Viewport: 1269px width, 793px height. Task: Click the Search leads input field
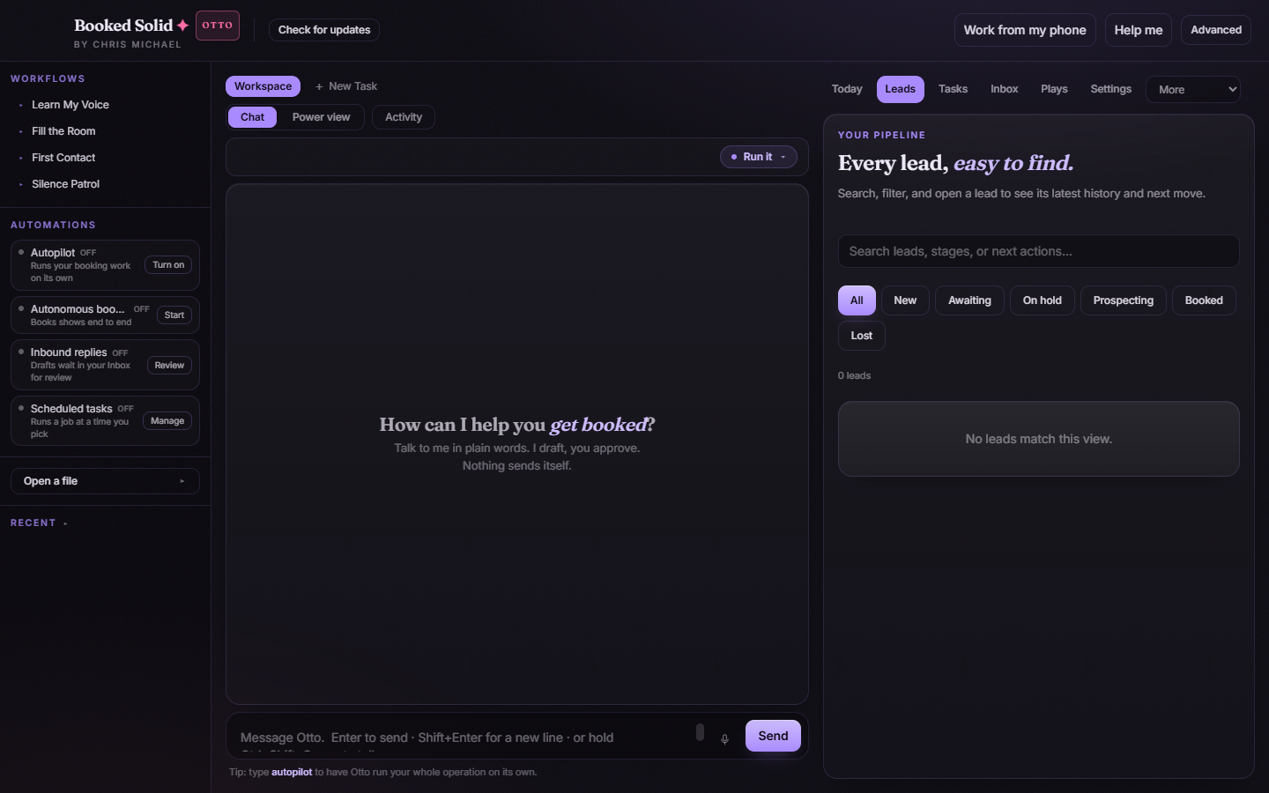click(1038, 251)
